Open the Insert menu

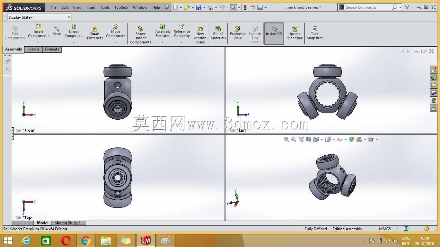[x=91, y=7]
